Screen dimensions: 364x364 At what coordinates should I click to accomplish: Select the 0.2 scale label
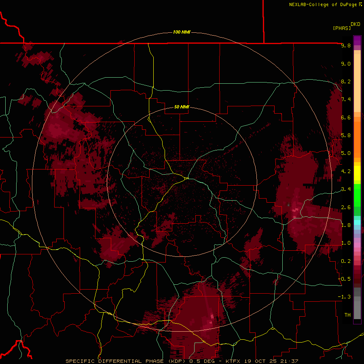pyautogui.click(x=346, y=261)
